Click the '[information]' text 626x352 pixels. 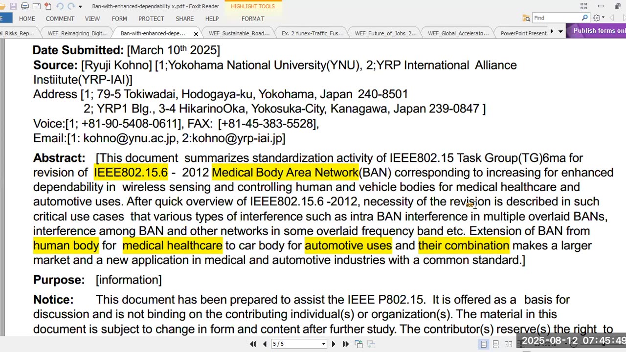pyautogui.click(x=129, y=280)
